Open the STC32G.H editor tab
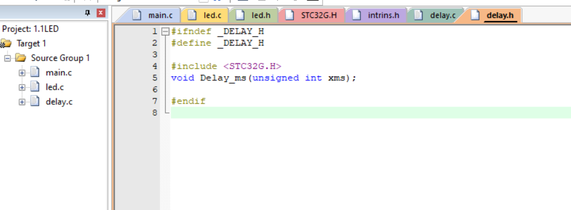The image size is (571, 210). tap(311, 15)
